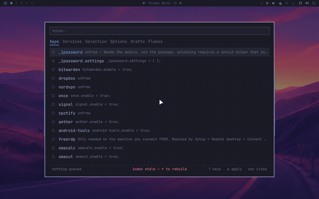Click the weather cloud icon beside the clock
Viewport: 319px width, 199px height.
click(175, 3)
